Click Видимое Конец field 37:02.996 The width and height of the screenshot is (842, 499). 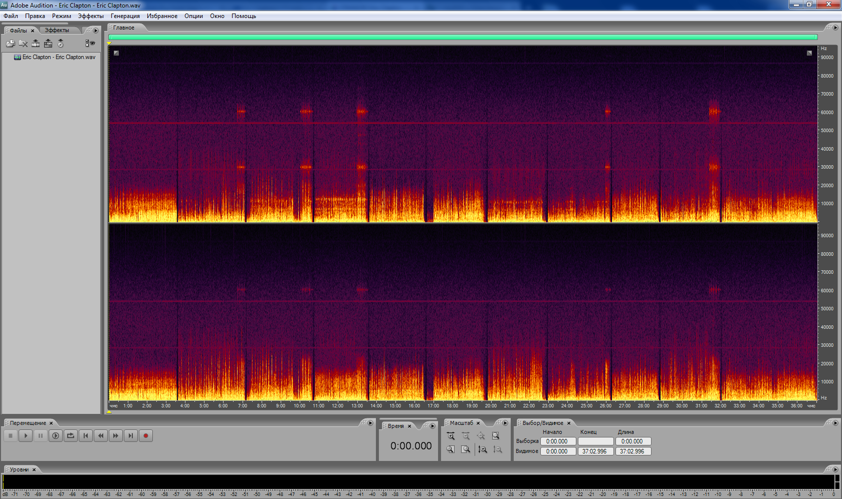(596, 451)
